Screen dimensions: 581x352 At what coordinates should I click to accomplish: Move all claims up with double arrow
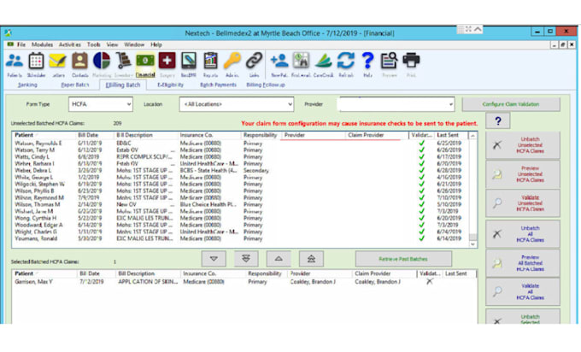(x=311, y=259)
